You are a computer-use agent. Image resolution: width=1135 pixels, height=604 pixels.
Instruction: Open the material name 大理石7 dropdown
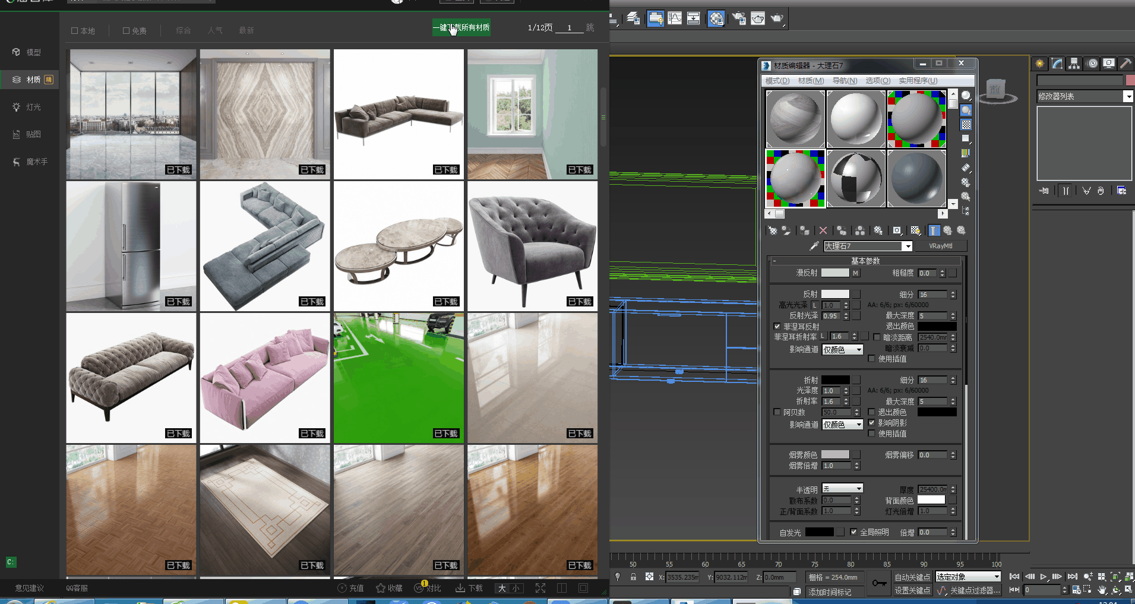coord(907,246)
